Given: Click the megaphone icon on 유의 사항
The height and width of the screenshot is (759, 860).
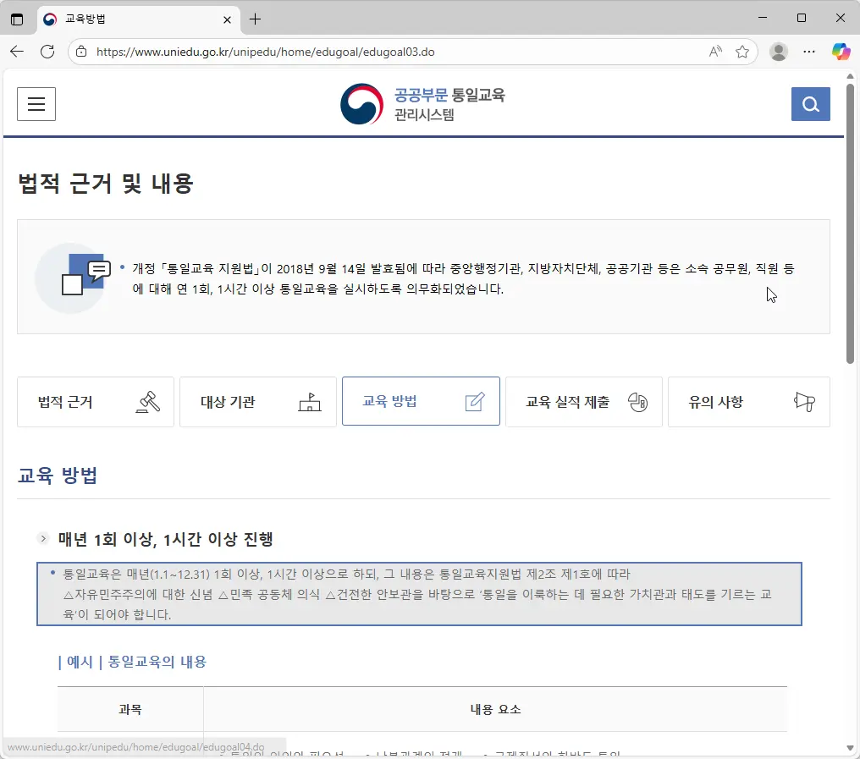Looking at the screenshot, I should click(802, 402).
